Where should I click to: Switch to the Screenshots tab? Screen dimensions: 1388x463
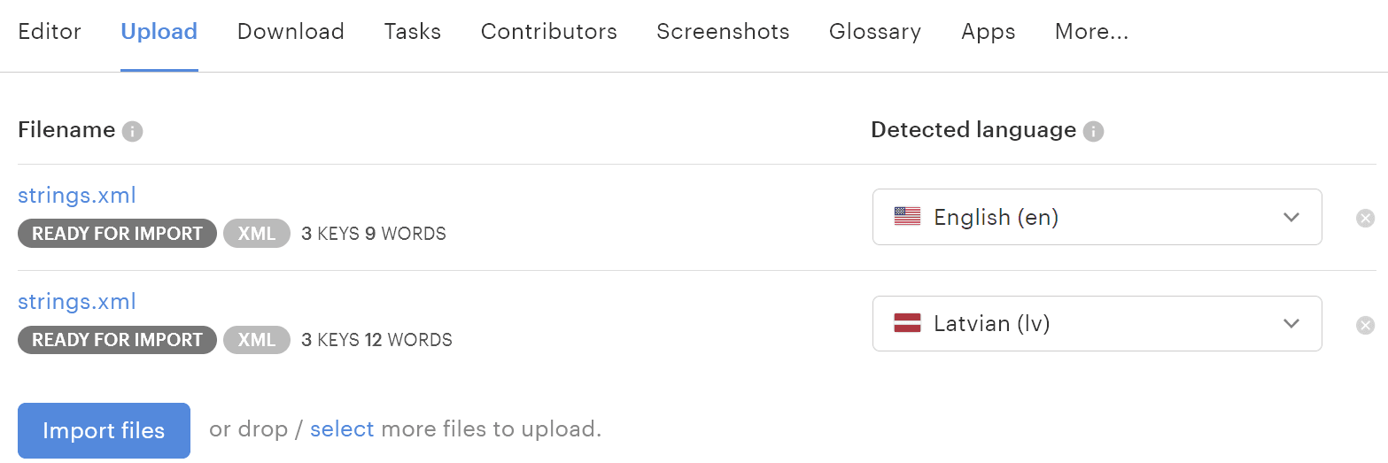(x=723, y=32)
